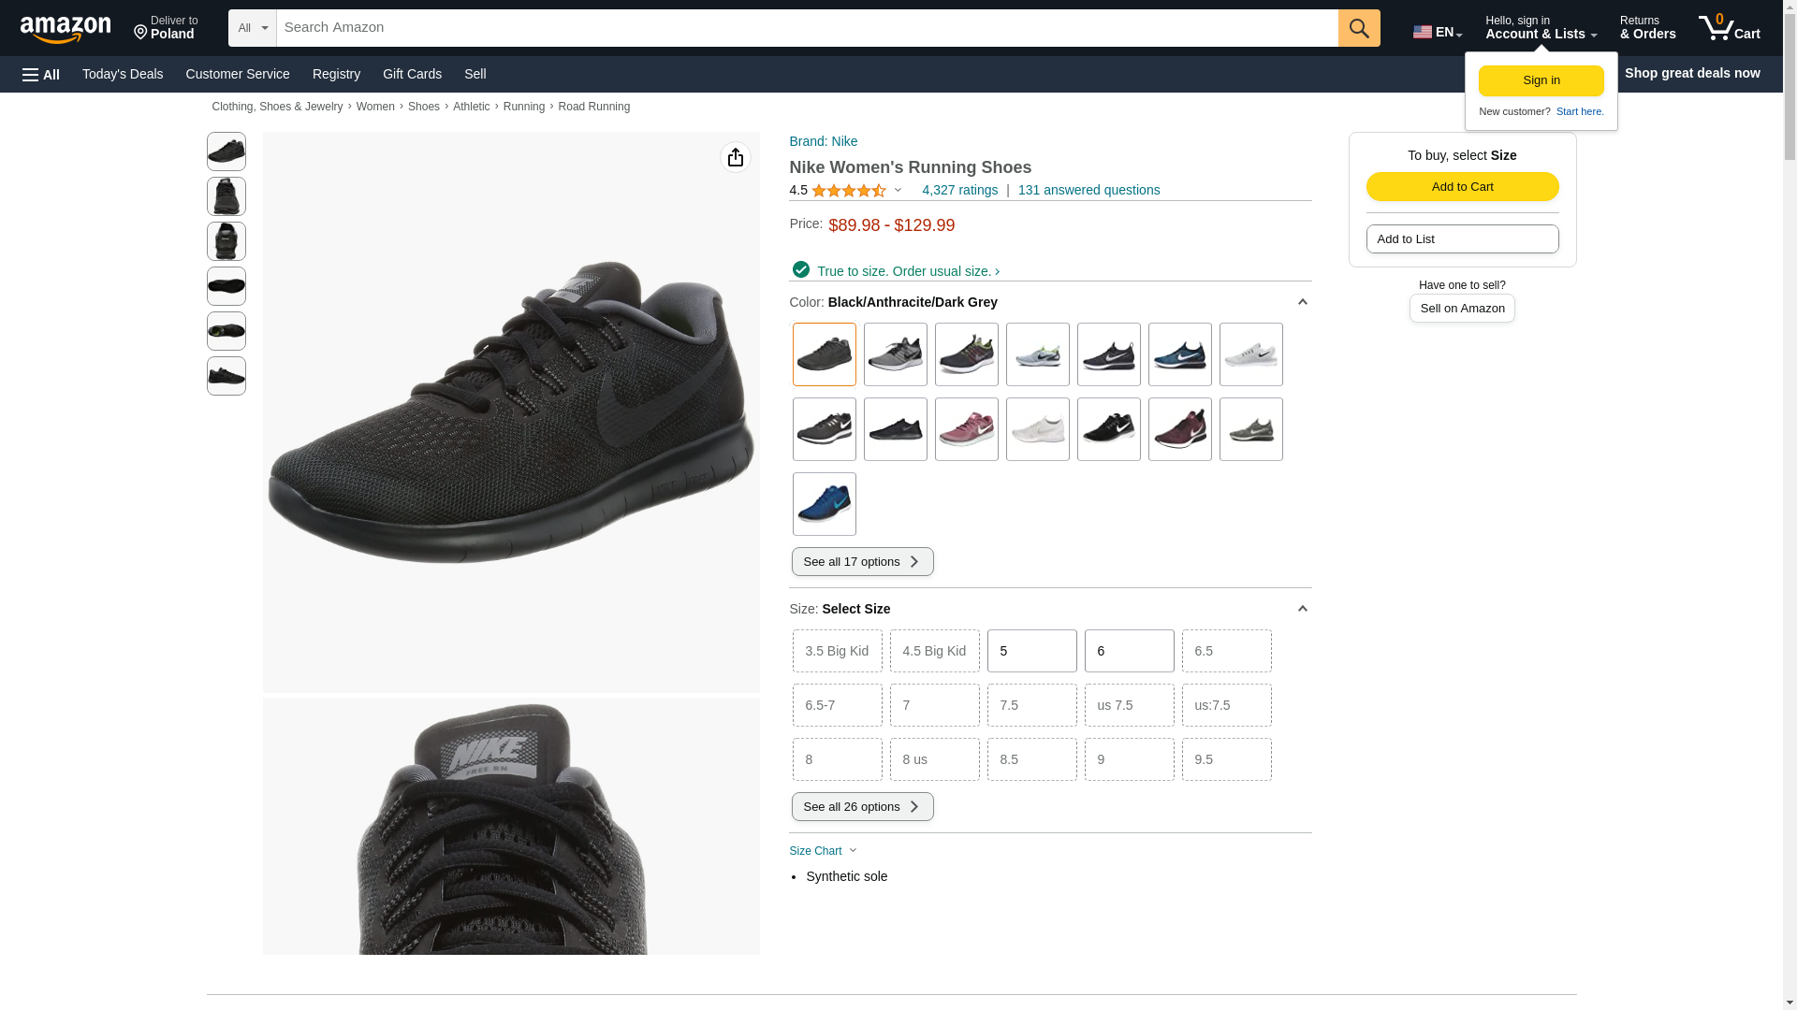
Task: Open the EN language flag selector
Action: pos(1437,32)
